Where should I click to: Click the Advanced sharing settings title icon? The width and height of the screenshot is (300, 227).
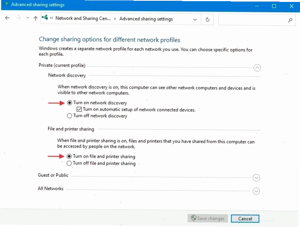[7, 4]
